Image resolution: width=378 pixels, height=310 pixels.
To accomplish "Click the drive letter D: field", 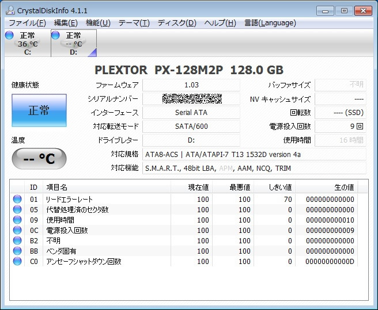I will [x=191, y=140].
